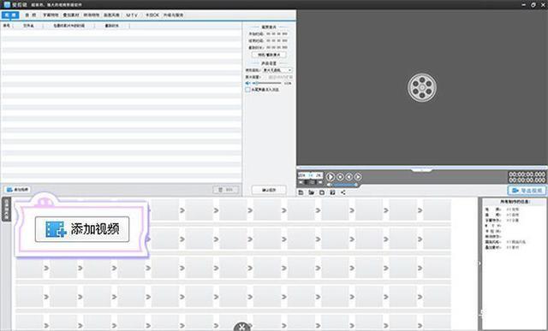Click the 在最终影片中的时间 column header

(x=68, y=26)
